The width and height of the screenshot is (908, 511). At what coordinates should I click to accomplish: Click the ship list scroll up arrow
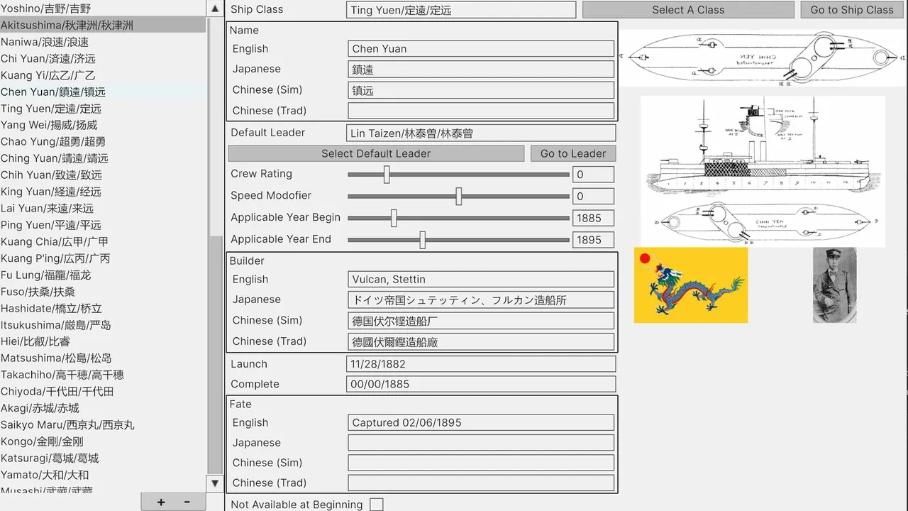coord(216,9)
